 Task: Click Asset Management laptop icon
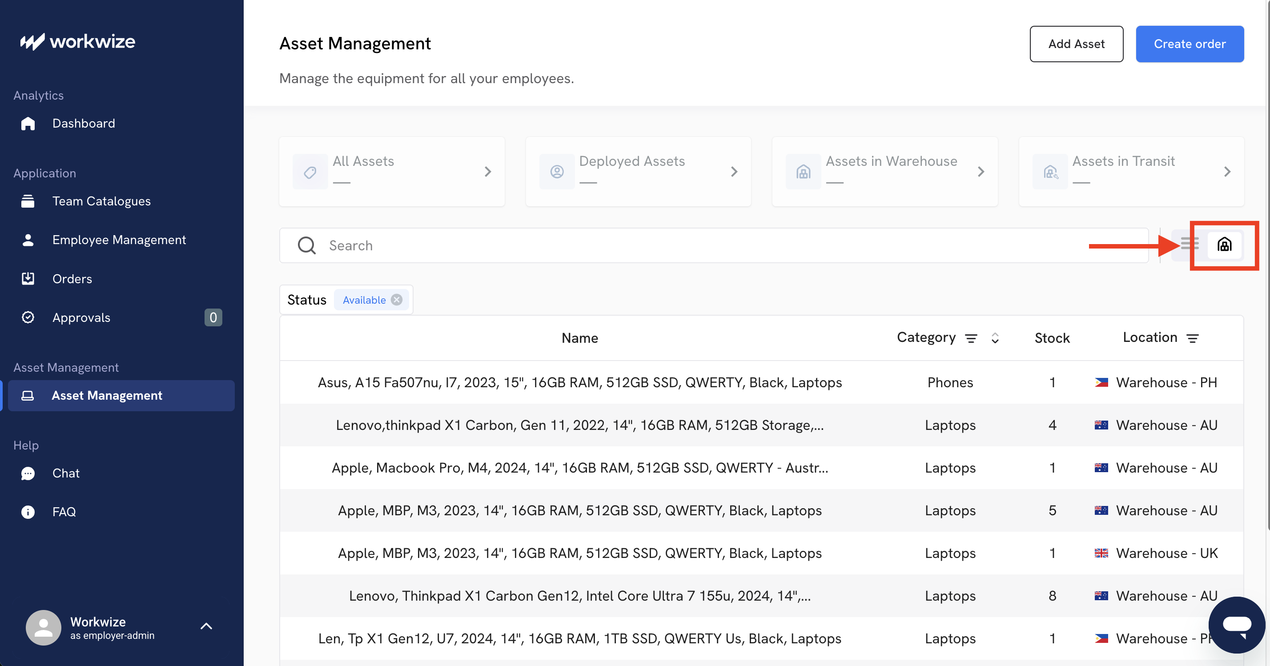point(28,395)
